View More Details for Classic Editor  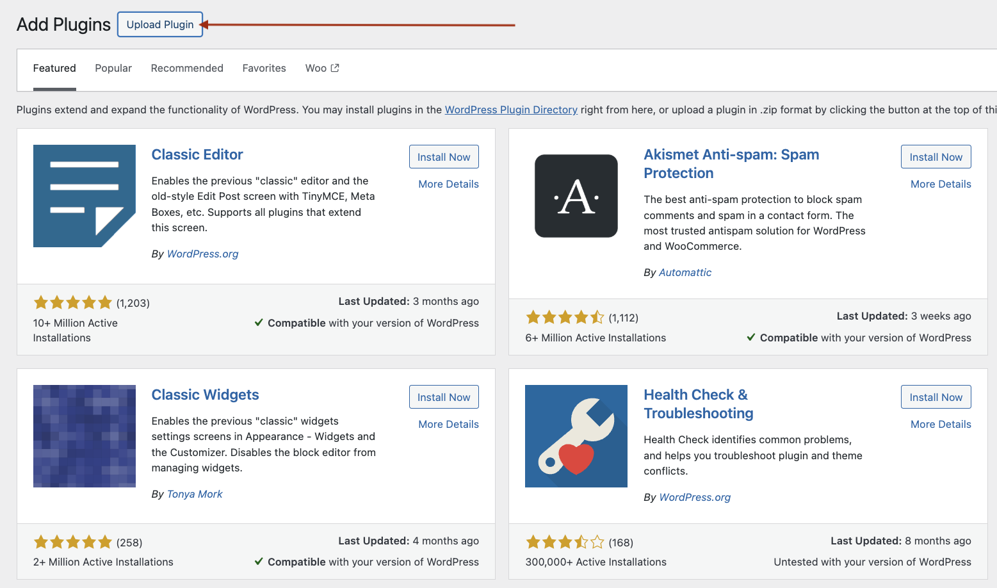(x=449, y=184)
